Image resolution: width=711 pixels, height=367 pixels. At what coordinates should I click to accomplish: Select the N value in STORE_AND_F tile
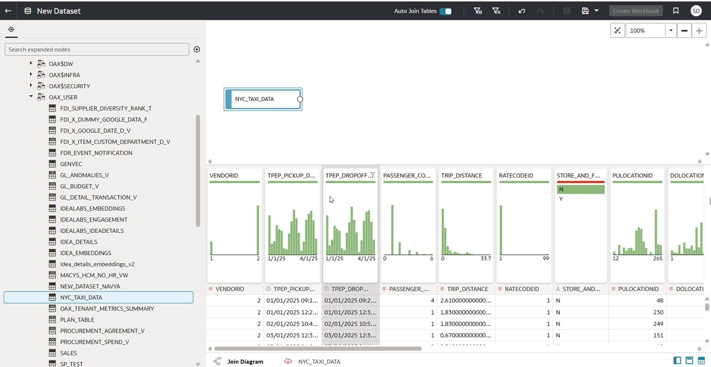point(580,189)
